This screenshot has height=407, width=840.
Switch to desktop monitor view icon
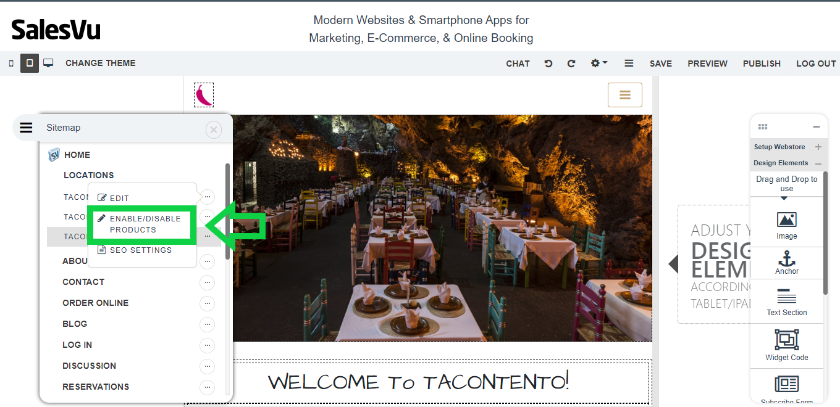[x=48, y=64]
